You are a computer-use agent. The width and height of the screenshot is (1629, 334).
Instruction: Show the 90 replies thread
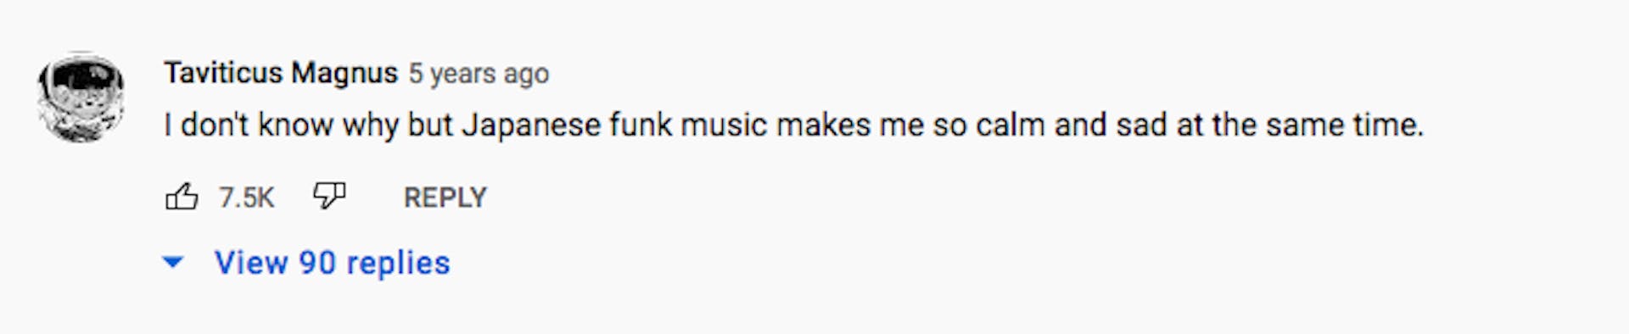(x=332, y=263)
